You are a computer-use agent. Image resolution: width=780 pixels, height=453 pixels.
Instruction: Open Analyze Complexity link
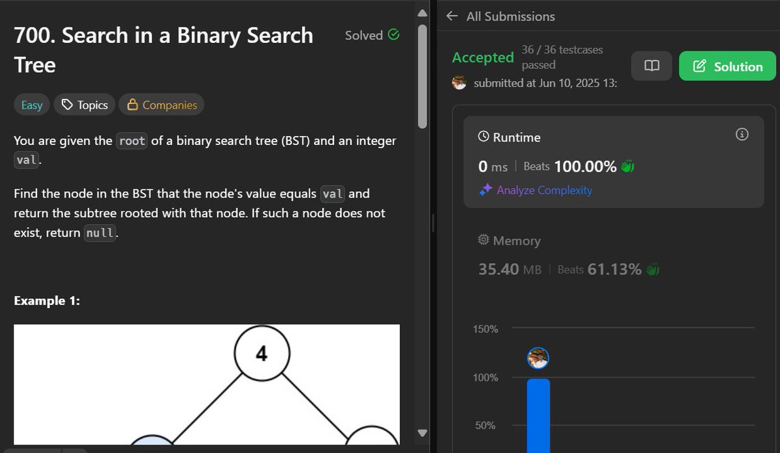point(544,190)
